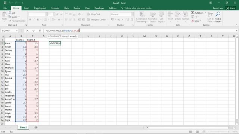Switch to Page Break Preview in status bar
The width and height of the screenshot is (239, 134).
click(x=204, y=132)
